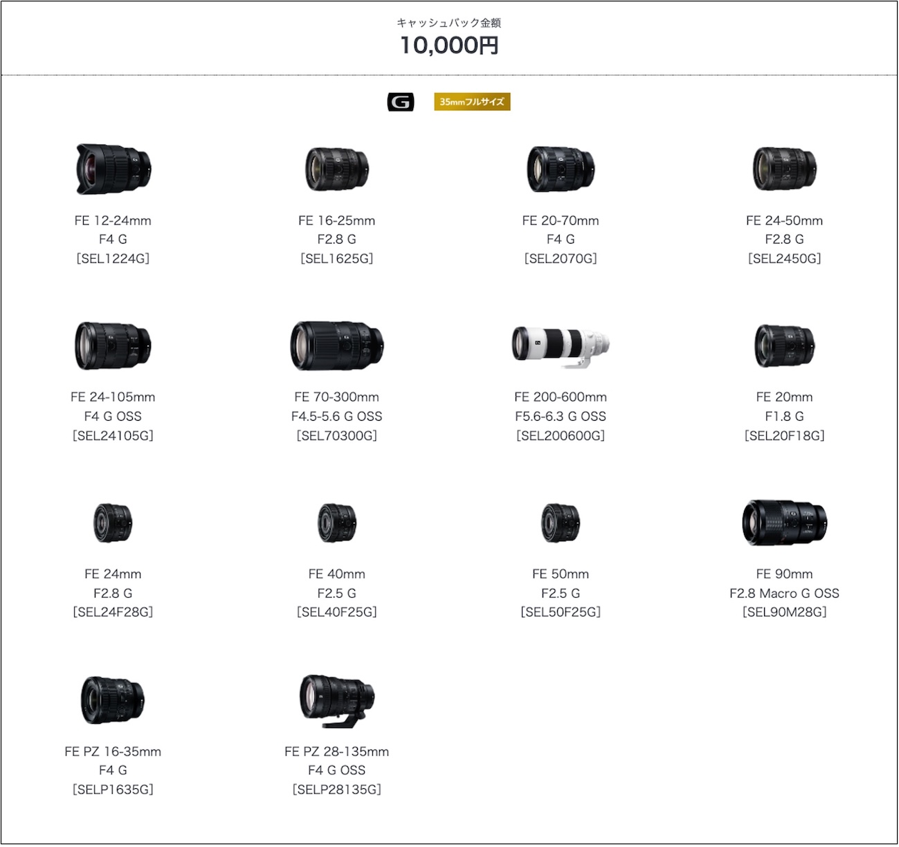Select the model code [SEL40F25G]
Screen dimensions: 899x847
337,612
